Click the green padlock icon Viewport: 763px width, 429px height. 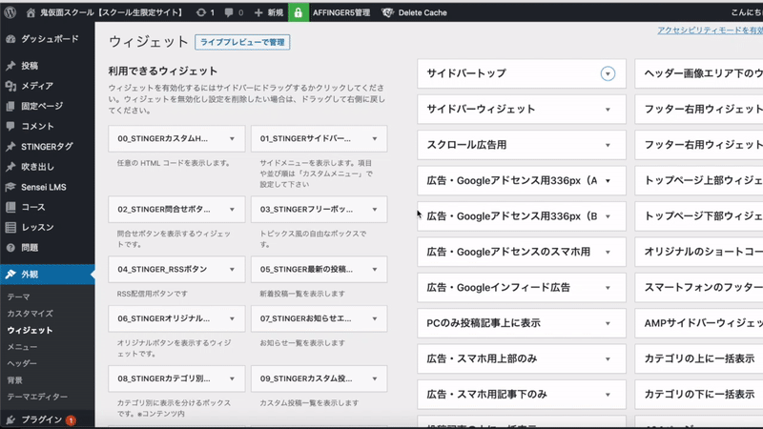299,12
